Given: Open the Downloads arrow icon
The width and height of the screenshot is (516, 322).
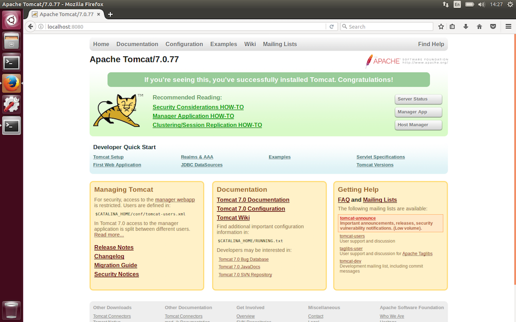Looking at the screenshot, I should click(465, 27).
